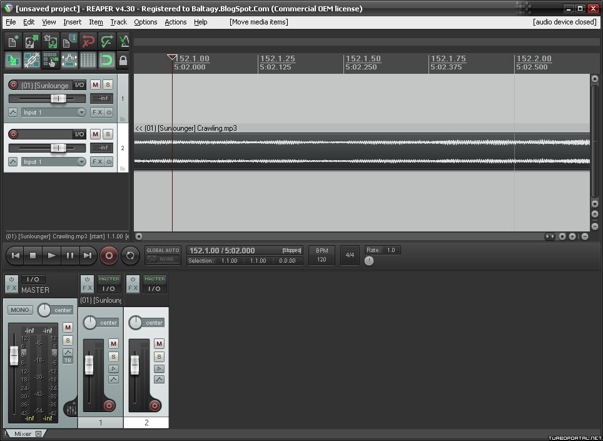
Task: Open MASTER I/O routing in mixer
Action: point(33,280)
